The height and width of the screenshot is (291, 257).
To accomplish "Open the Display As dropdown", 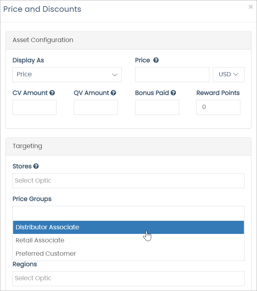I will tap(67, 75).
